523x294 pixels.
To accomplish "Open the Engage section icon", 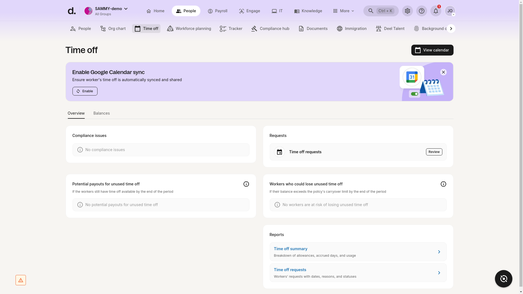I will point(241,11).
